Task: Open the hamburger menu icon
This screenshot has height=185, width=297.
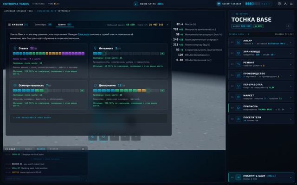Action: (291, 4)
